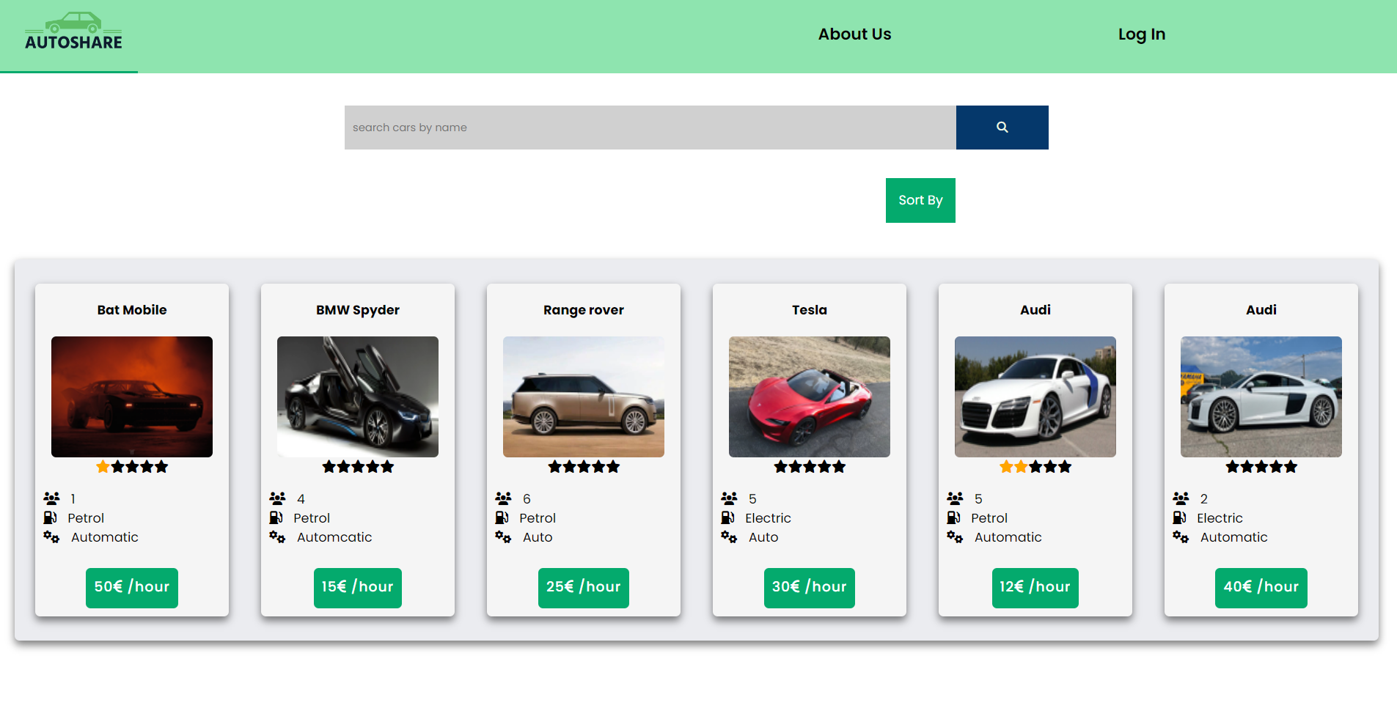Click the passengers icon on Tesla card
The width and height of the screenshot is (1397, 719).
tap(729, 498)
